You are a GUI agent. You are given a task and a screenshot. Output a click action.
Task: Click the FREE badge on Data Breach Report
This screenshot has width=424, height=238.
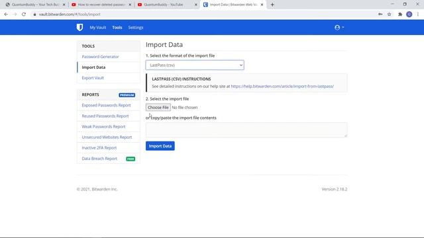[x=131, y=159]
